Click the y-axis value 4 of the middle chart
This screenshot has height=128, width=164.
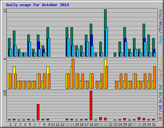tap(5, 59)
